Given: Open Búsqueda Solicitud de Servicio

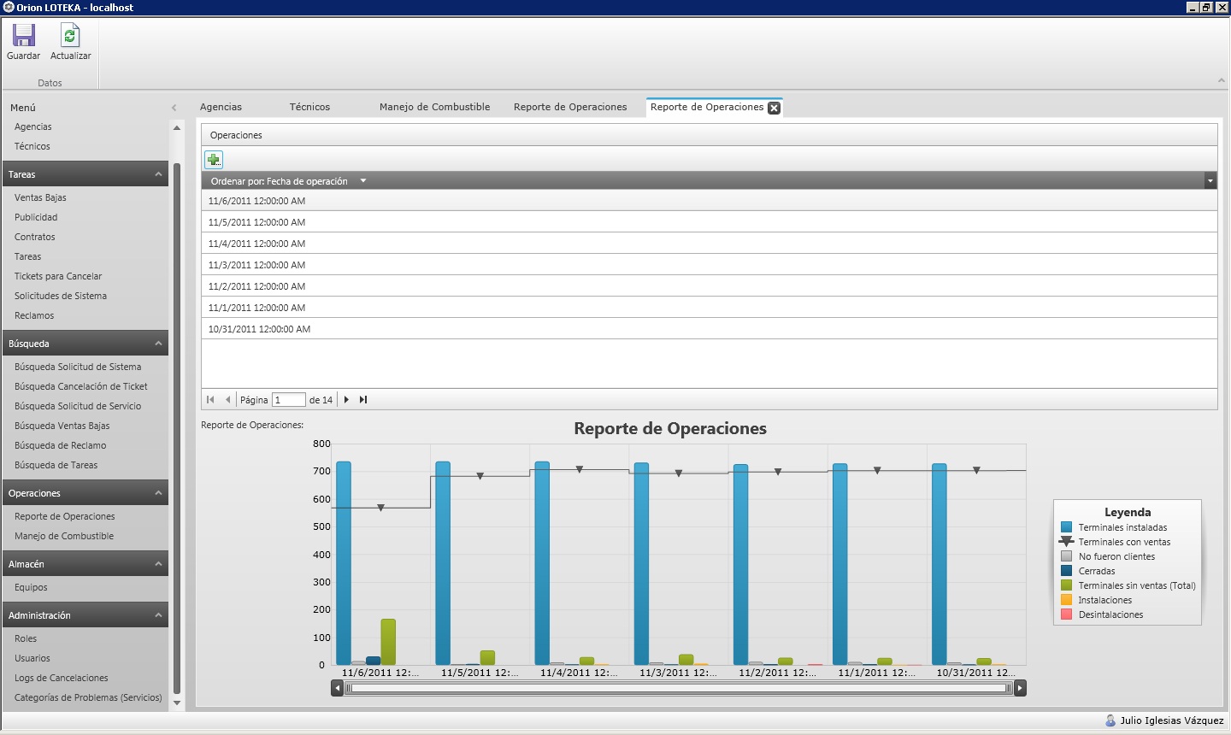Looking at the screenshot, I should click(x=78, y=406).
